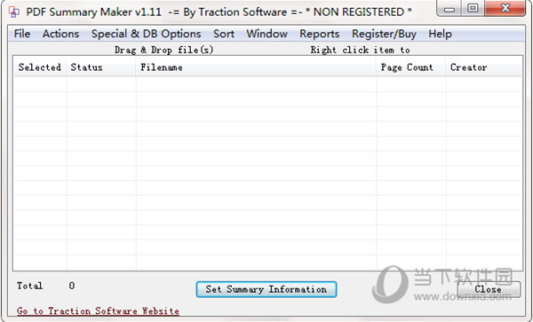Open the Help menu

coord(440,34)
